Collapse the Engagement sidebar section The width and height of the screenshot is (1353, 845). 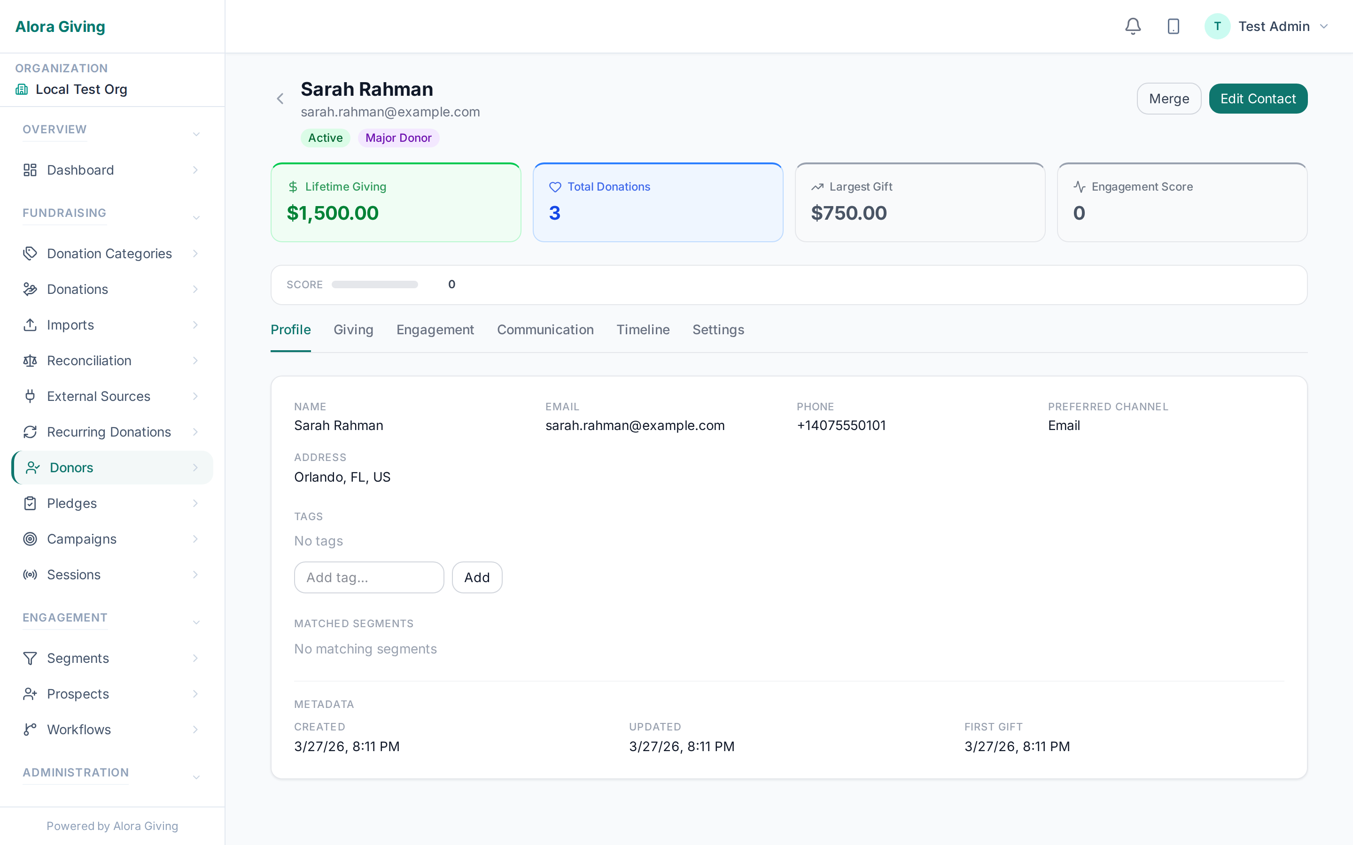[x=196, y=622]
